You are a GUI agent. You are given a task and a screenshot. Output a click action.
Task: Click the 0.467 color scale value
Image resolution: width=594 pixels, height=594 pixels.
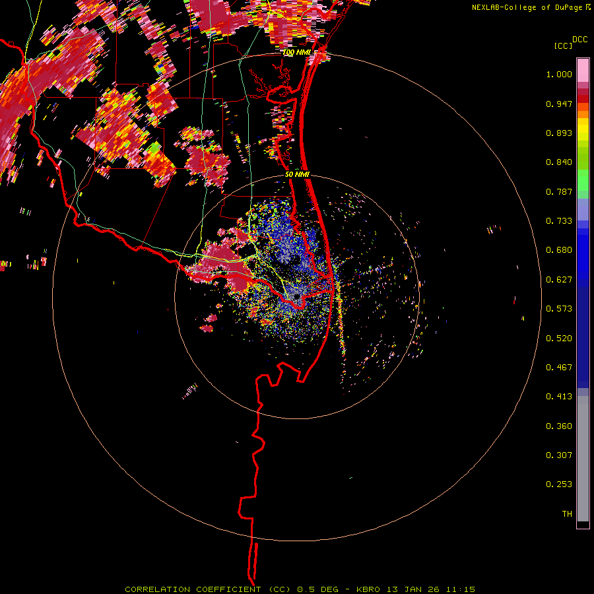pos(559,368)
